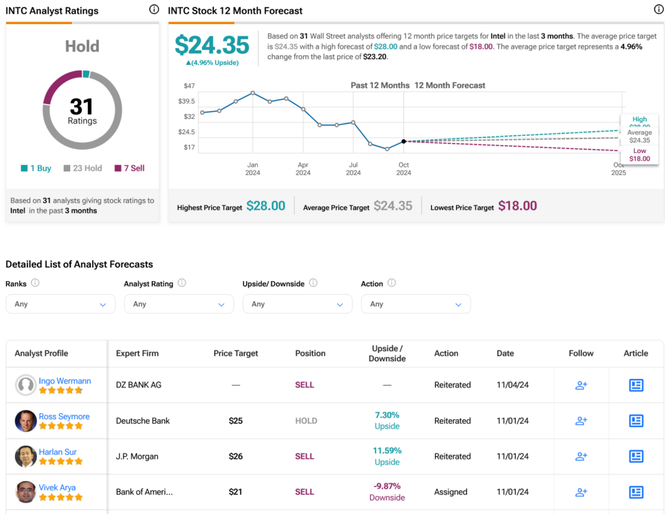Click info icon beside INTC Analyst Ratings
Screen dimensions: 665x514
coord(154,10)
